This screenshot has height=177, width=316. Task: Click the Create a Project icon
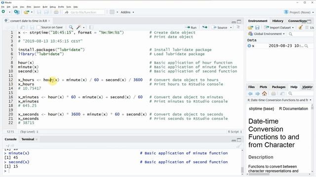pos(17,12)
